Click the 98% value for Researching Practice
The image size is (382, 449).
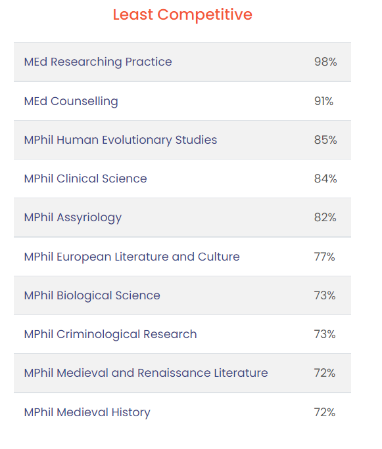click(325, 62)
